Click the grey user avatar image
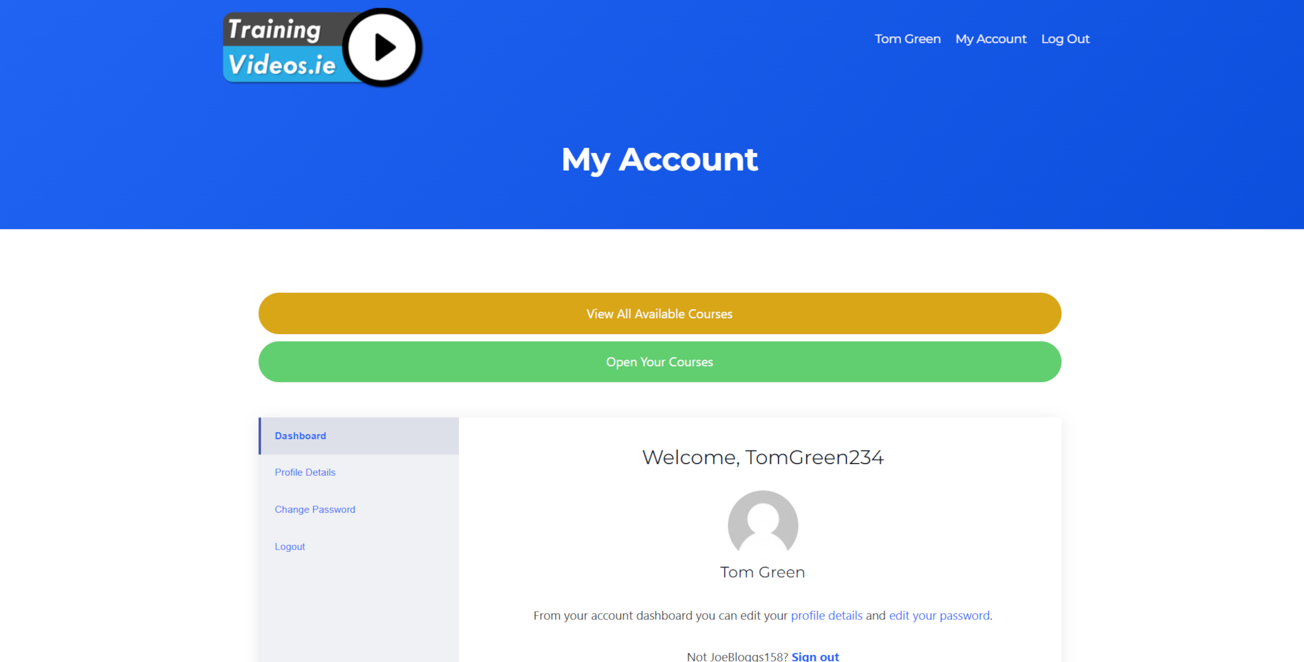The width and height of the screenshot is (1304, 662). click(x=762, y=524)
